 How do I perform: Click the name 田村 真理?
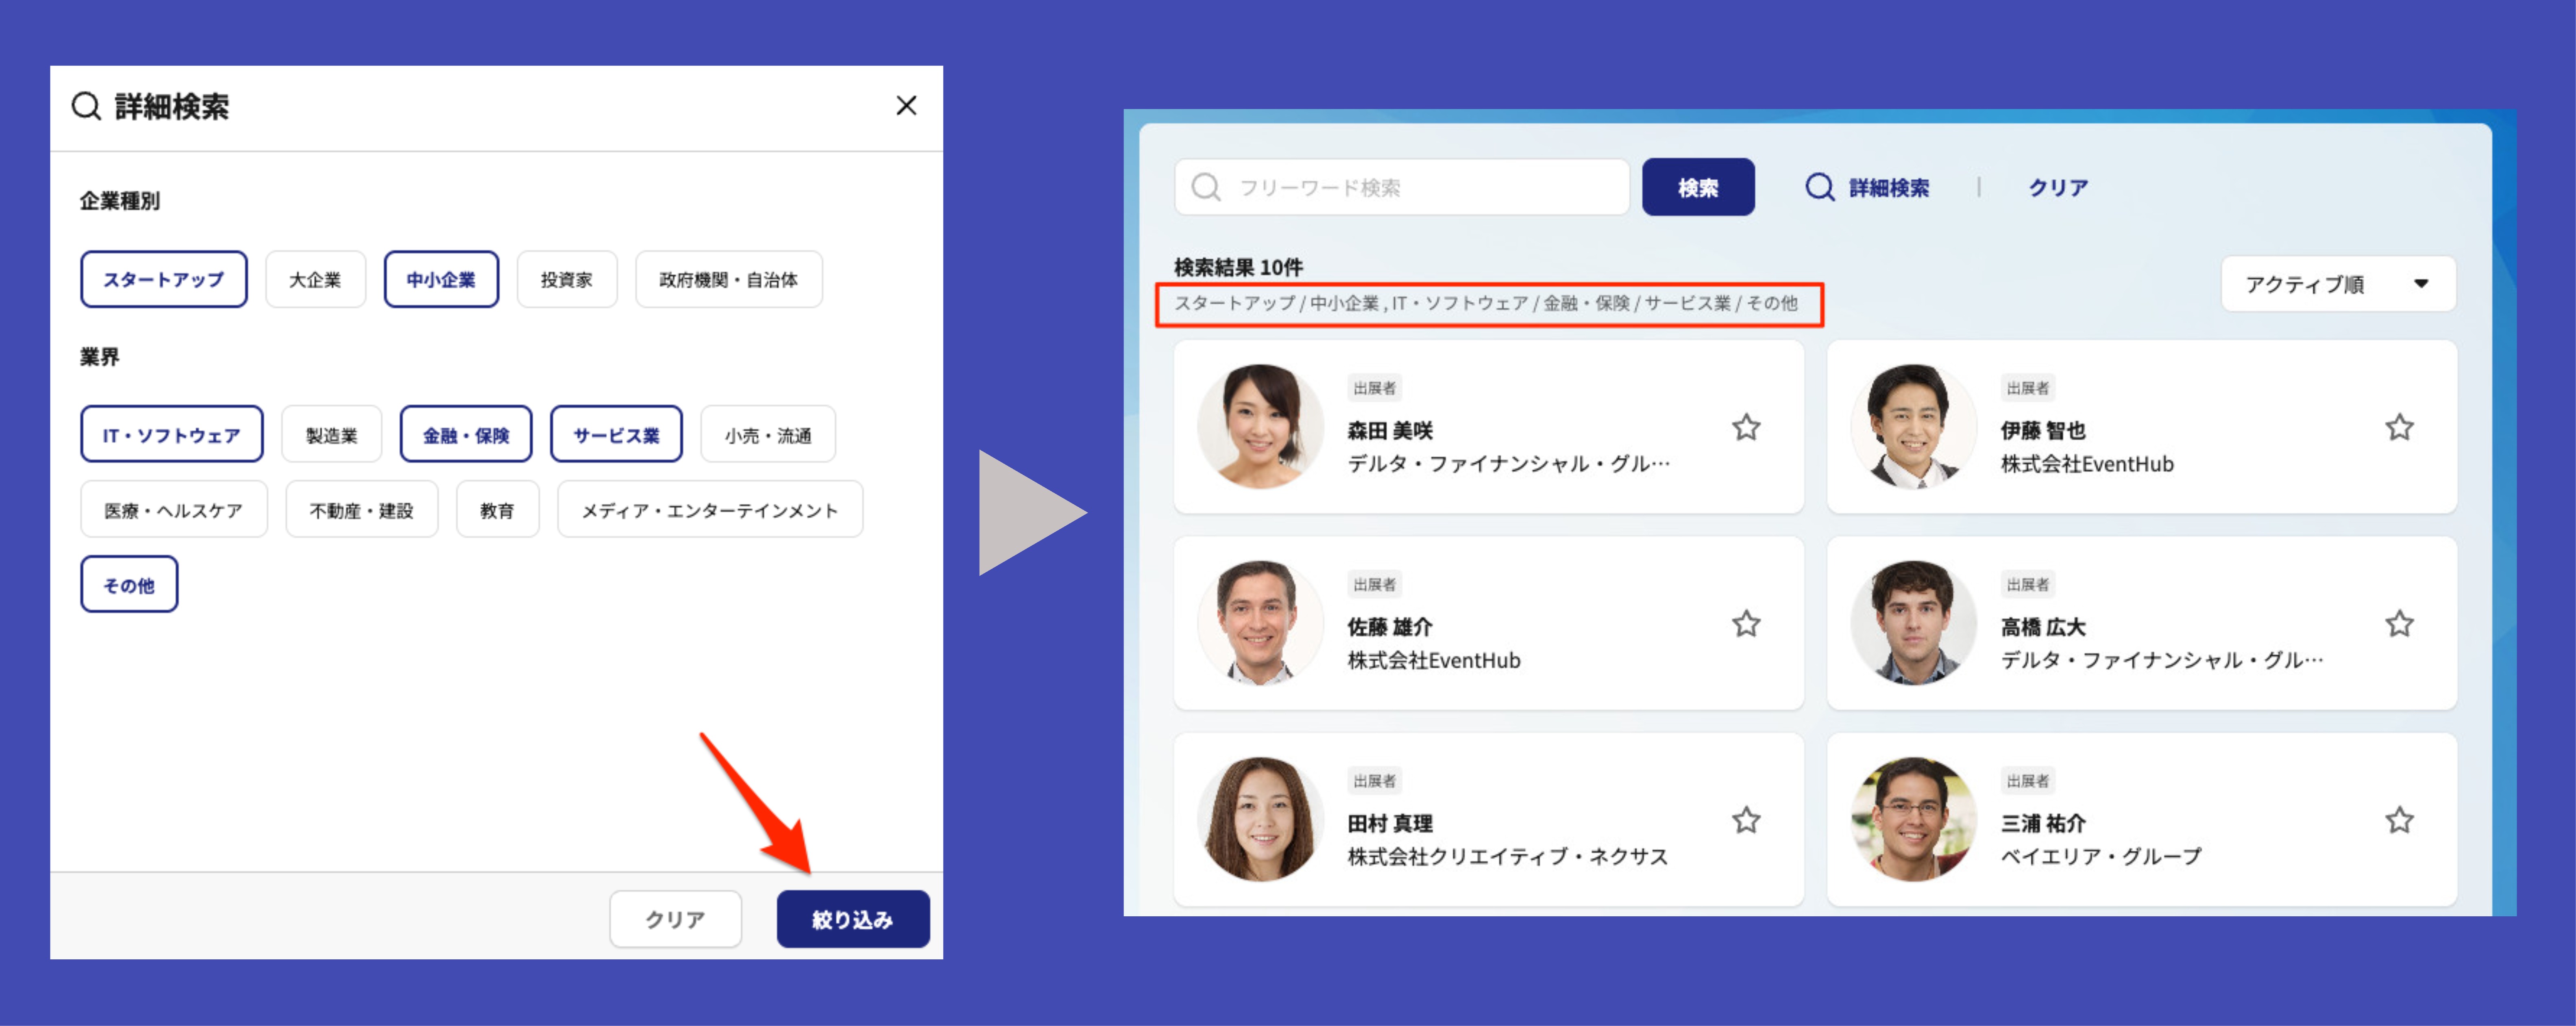(x=1390, y=823)
